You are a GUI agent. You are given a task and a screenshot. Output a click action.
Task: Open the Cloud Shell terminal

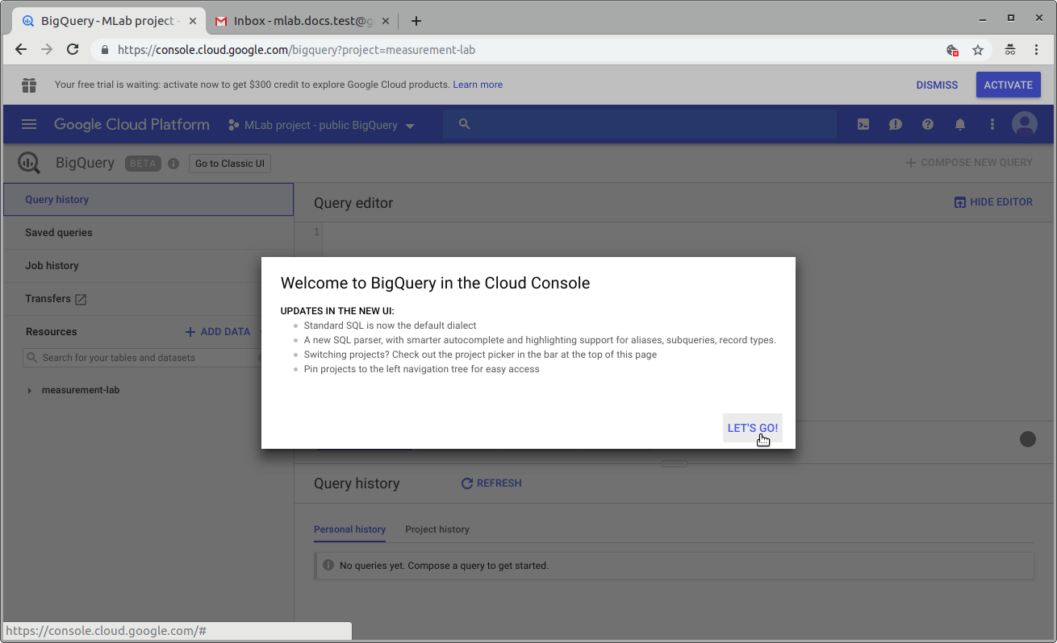click(863, 124)
